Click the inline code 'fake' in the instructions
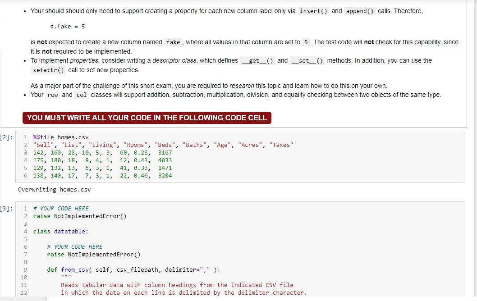Viewport: 477px width, 301px height. tap(174, 42)
